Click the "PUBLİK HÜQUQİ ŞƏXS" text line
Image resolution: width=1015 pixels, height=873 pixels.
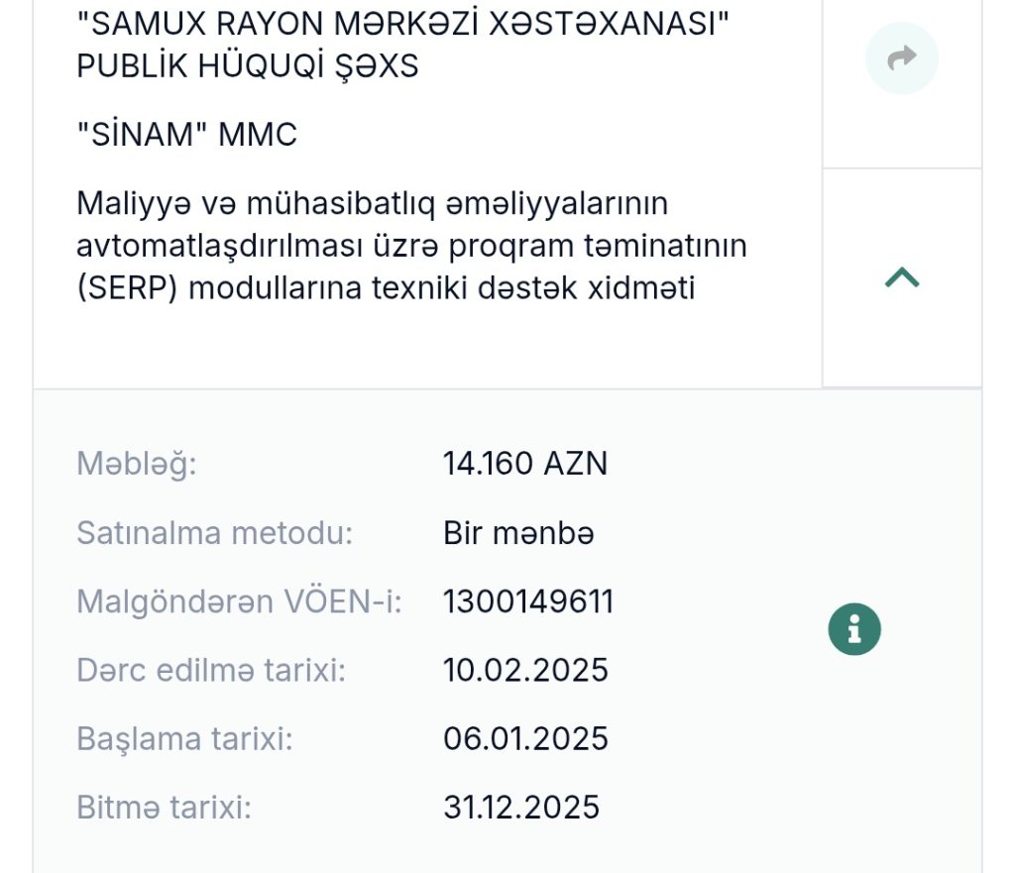pos(248,66)
